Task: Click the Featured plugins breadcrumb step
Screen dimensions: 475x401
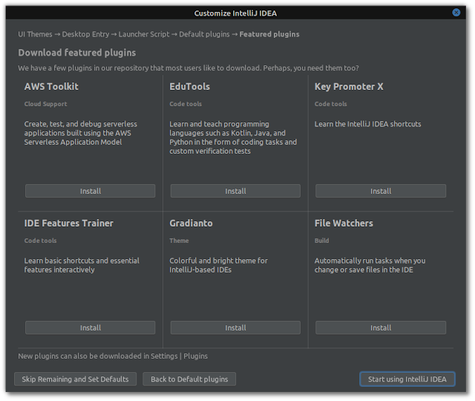Action: click(269, 34)
